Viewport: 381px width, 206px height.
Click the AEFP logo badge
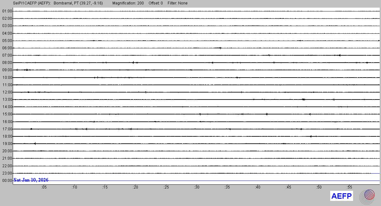(342, 196)
